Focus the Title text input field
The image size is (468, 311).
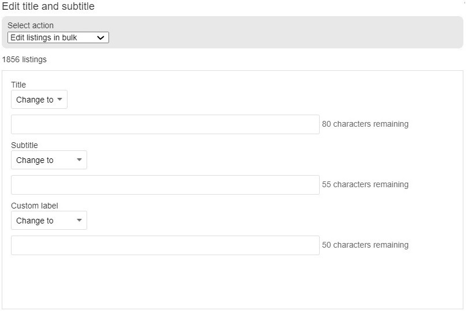pyautogui.click(x=165, y=124)
